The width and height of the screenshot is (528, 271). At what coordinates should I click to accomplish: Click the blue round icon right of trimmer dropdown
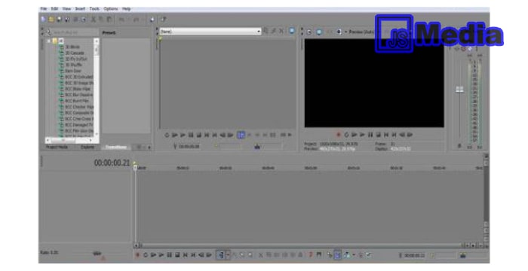click(292, 31)
